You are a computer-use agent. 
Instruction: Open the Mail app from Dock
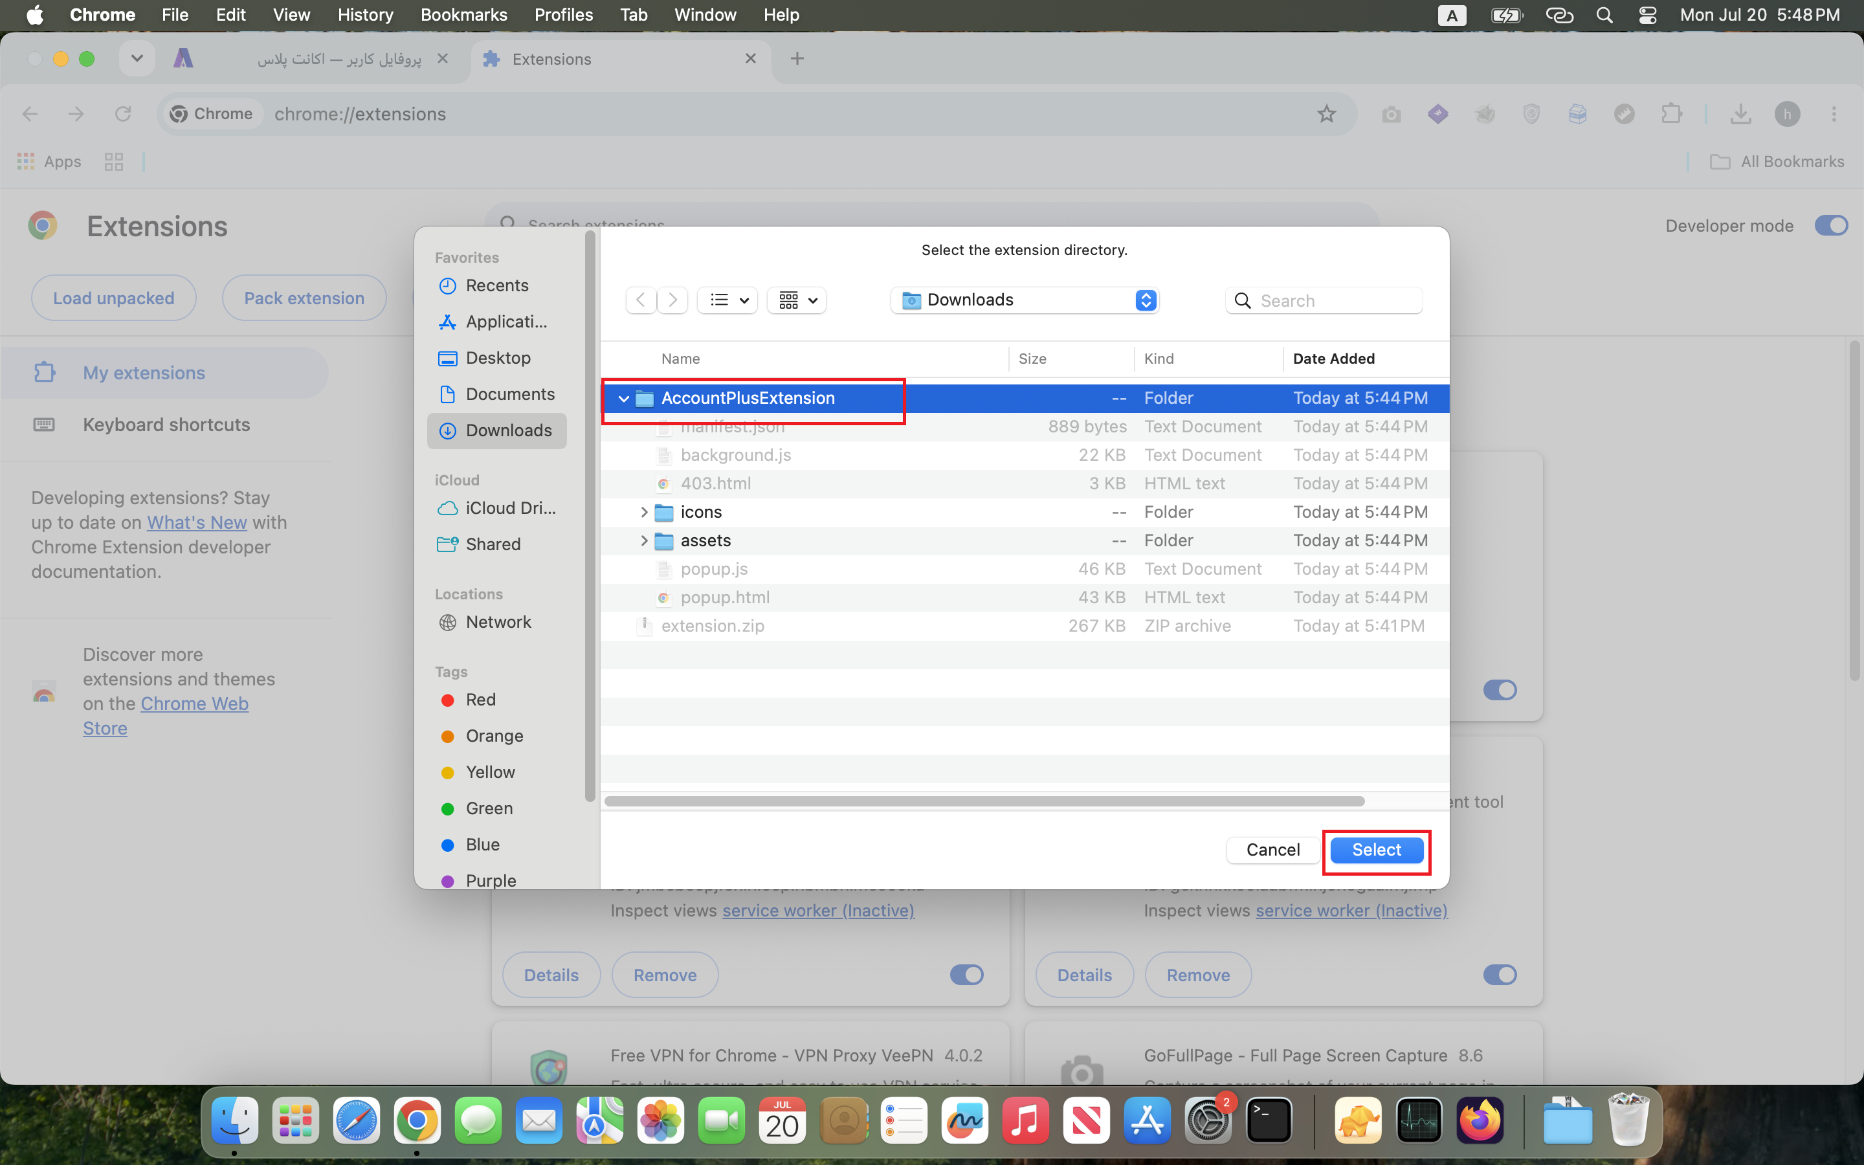[539, 1120]
